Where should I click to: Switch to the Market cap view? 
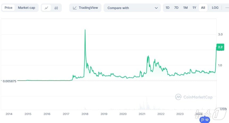click(x=26, y=8)
